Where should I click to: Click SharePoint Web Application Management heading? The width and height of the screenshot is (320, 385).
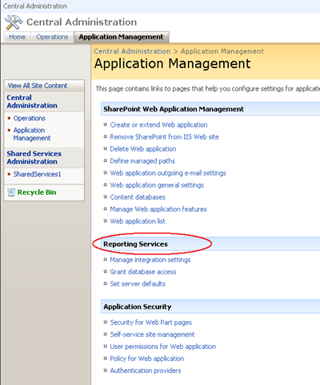coord(174,109)
